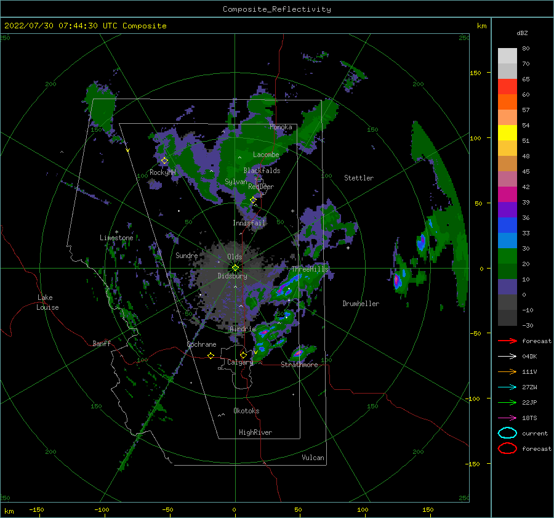Click the red forecast ellipse in legend

508,448
